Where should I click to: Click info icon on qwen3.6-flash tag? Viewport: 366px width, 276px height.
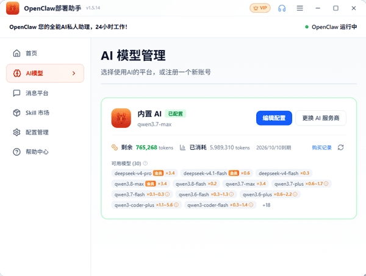point(231,194)
